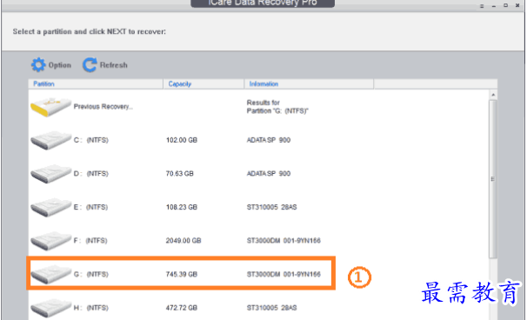The width and height of the screenshot is (527, 320).
Task: Select the Previous Recovery drive icon
Action: pos(50,107)
